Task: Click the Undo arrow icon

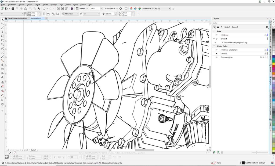Action: coord(44,9)
